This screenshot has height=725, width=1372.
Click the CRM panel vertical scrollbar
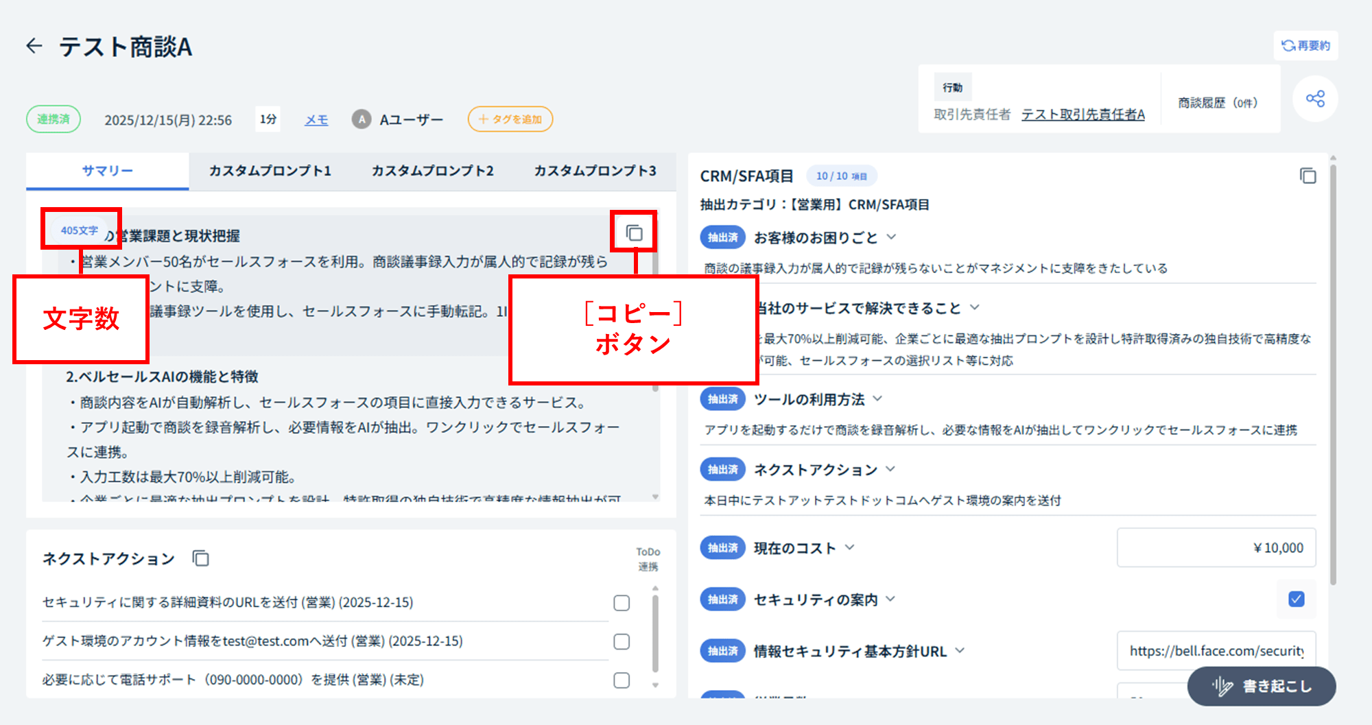tap(1333, 370)
